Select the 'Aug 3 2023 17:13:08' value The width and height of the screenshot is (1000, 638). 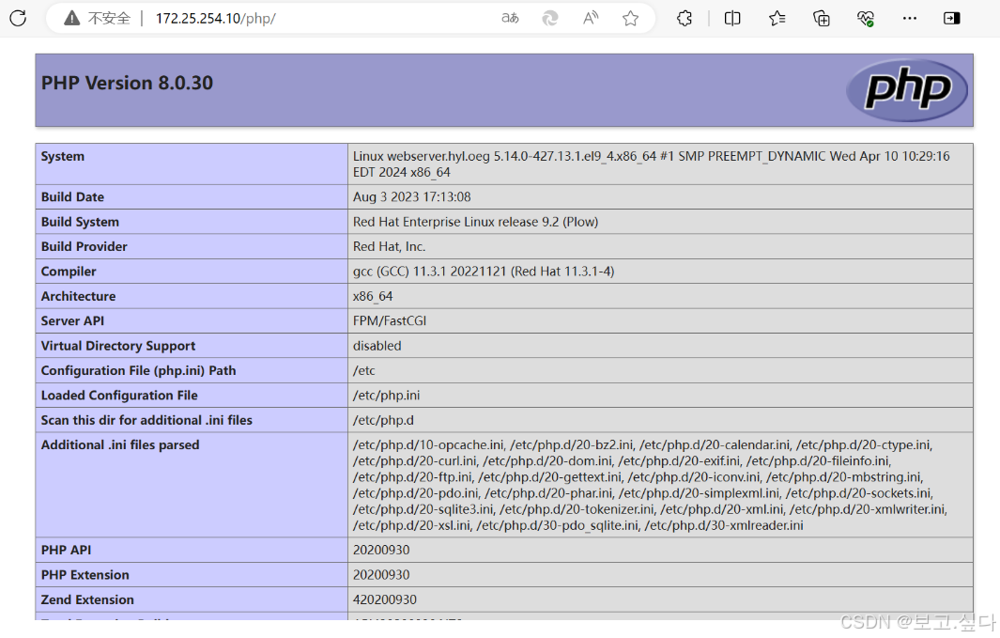(412, 197)
